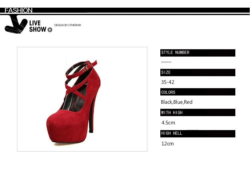
Task: Click the 35-42 size value
Action: [168, 82]
